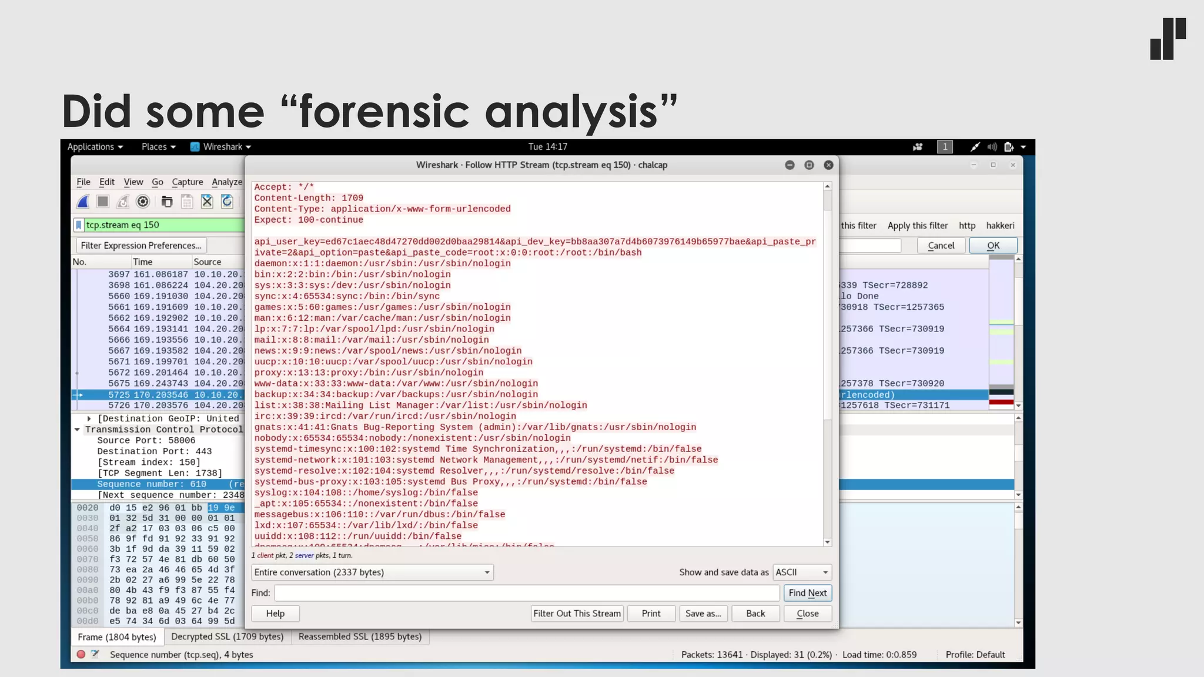
Task: Open the File menu
Action: tap(83, 182)
